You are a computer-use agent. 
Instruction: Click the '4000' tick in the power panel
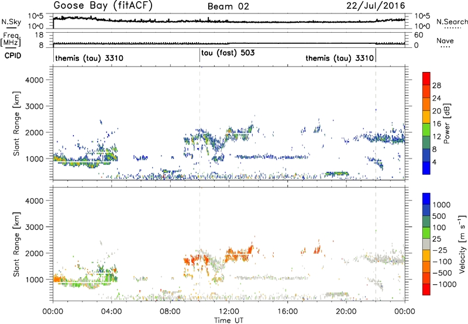(35, 80)
